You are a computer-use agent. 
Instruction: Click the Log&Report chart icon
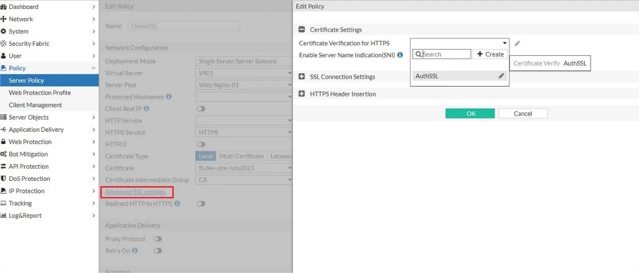pos(4,216)
